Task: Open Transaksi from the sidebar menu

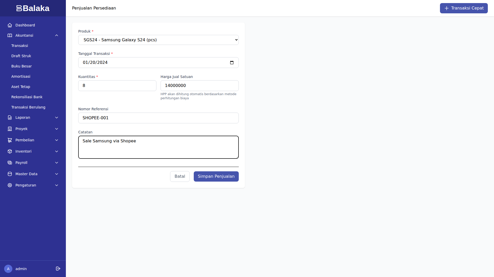Action: pyautogui.click(x=20, y=46)
